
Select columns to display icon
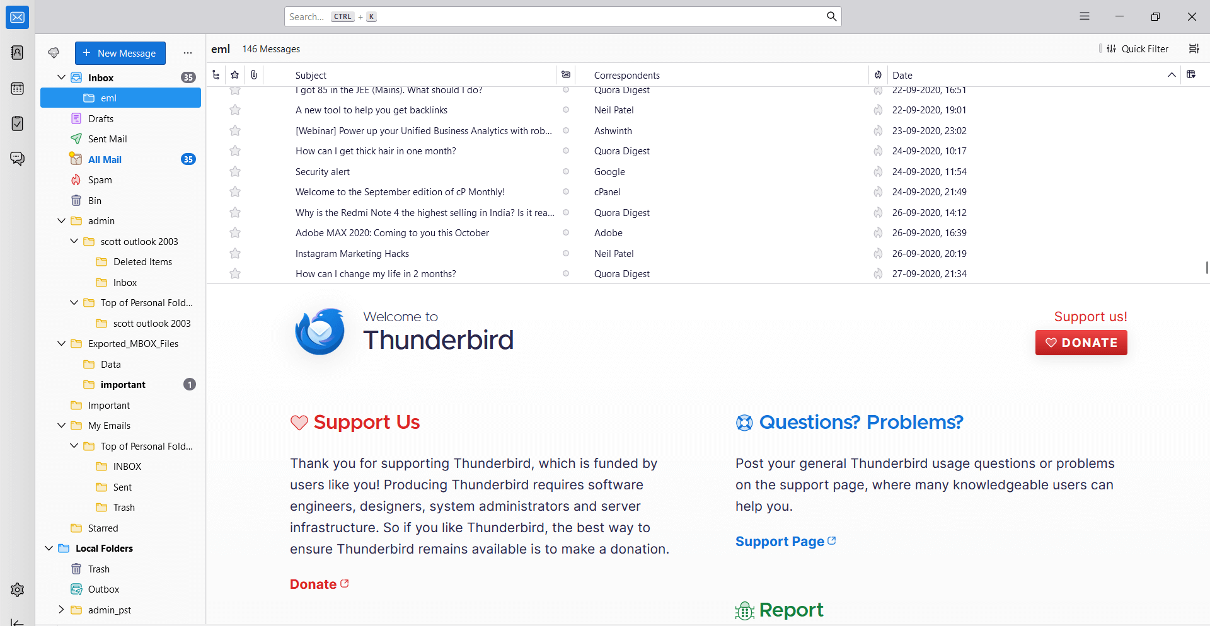tap(1191, 74)
